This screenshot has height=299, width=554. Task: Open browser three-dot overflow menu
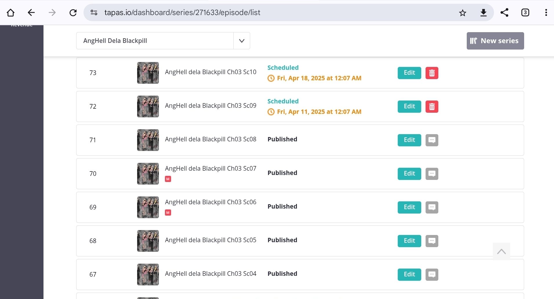(x=546, y=13)
